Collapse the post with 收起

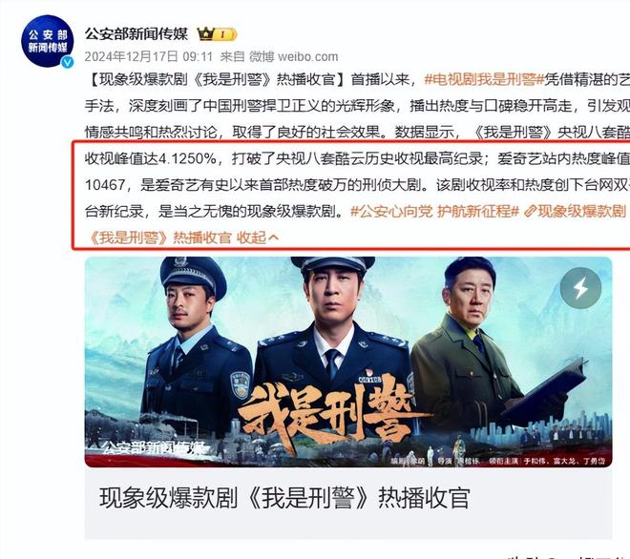click(251, 238)
